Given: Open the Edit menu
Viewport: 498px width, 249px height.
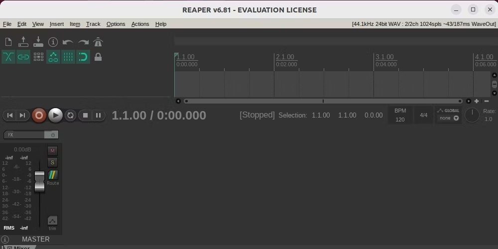Looking at the screenshot, I should click(22, 24).
